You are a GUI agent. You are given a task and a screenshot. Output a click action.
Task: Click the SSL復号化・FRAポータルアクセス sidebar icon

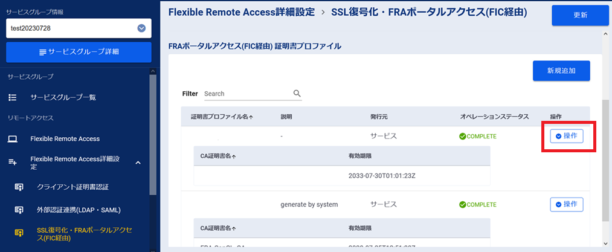[x=19, y=234]
